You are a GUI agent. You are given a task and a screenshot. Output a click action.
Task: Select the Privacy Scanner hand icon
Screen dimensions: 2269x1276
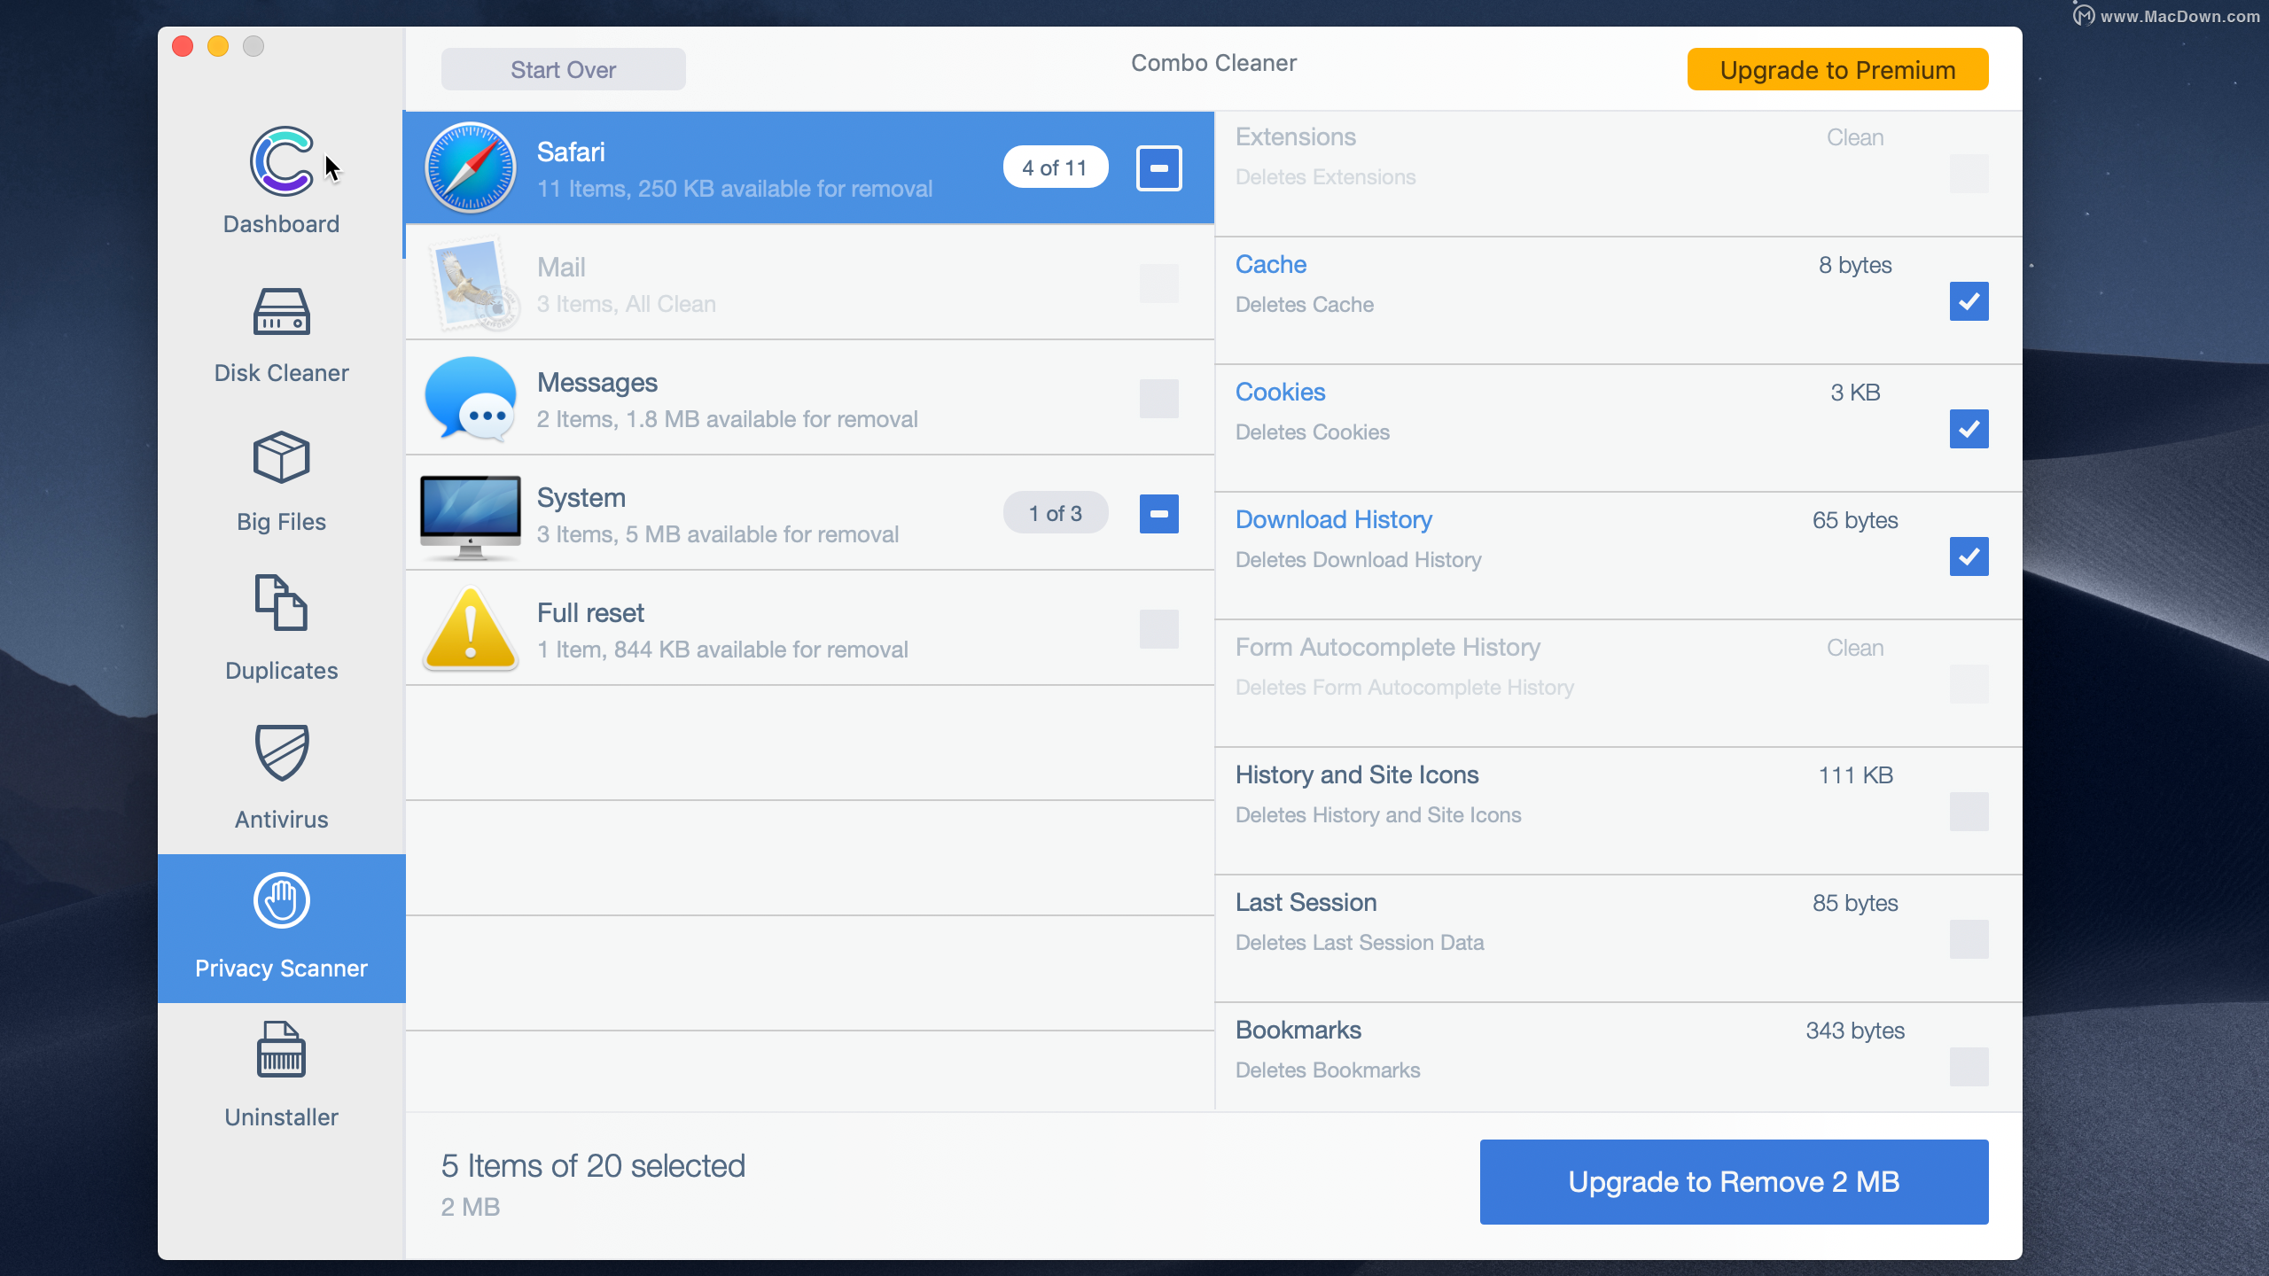point(282,900)
